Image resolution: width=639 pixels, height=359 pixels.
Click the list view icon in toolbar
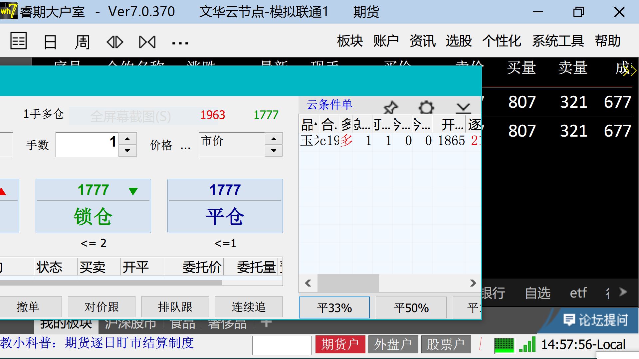point(18,41)
